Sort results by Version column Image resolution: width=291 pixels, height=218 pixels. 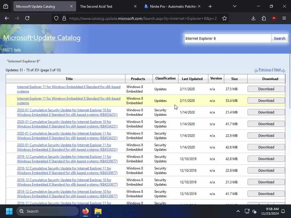tap(216, 78)
